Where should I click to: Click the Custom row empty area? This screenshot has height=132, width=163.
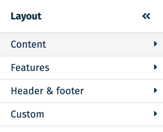tap(98, 114)
